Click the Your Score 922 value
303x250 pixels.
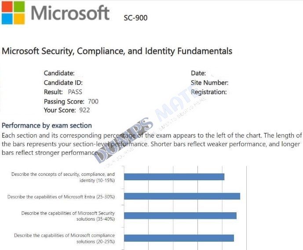[x=84, y=110]
